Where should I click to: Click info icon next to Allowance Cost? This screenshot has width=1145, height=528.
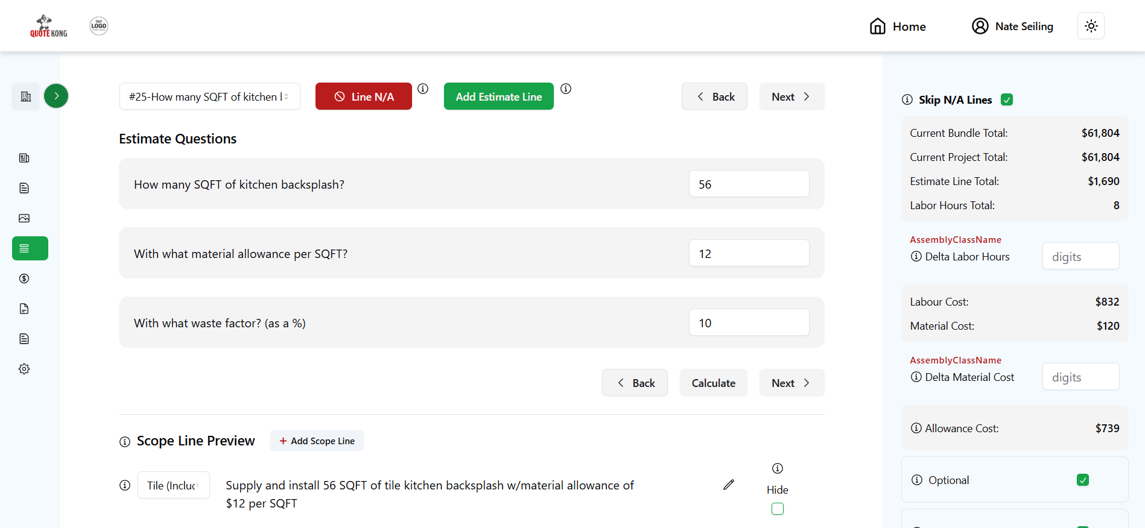click(916, 428)
